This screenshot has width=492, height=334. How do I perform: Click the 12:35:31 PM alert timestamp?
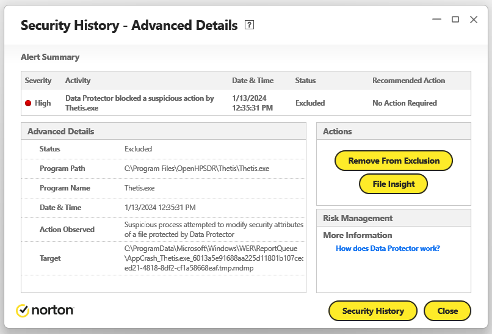(252, 107)
